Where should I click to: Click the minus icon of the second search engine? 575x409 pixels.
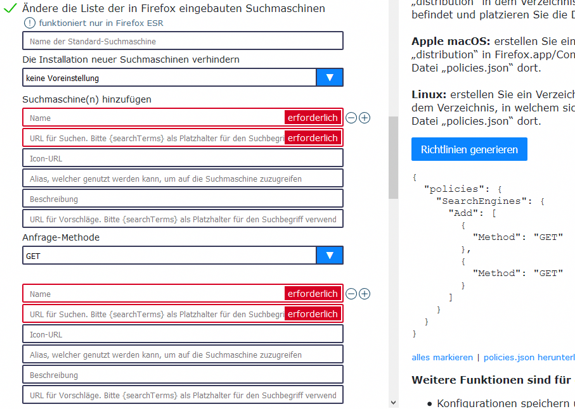pos(351,294)
